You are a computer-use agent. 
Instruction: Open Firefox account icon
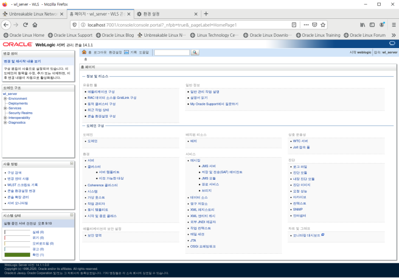click(x=382, y=25)
